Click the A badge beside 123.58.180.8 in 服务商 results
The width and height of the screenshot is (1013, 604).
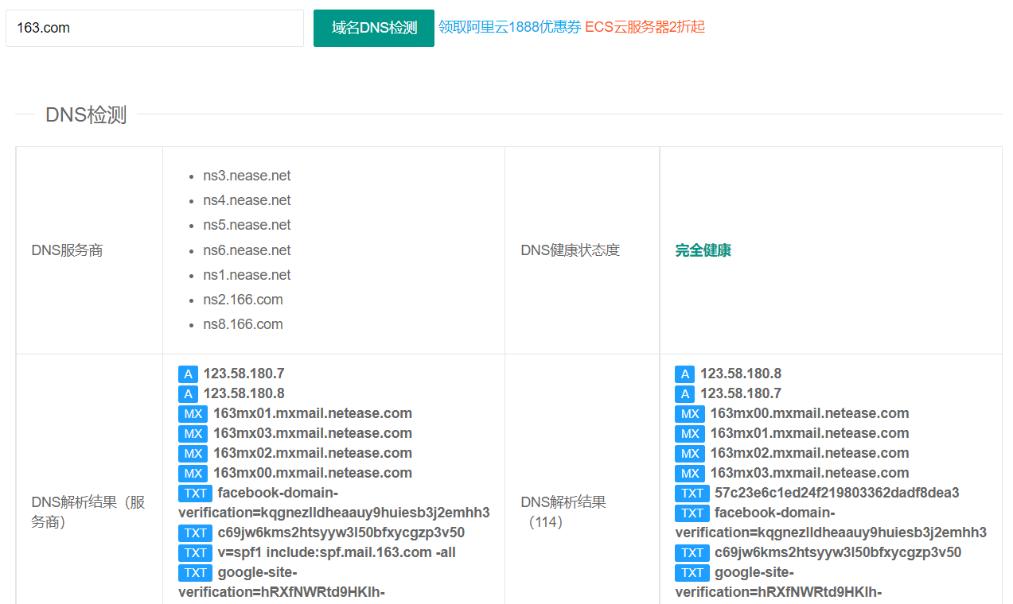188,393
